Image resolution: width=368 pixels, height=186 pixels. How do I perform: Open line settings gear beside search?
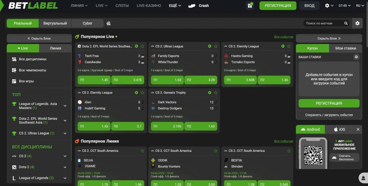(x=357, y=23)
